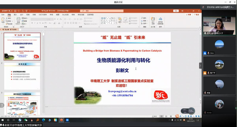Click the Sogou input method logo
The height and width of the screenshot is (127, 237).
[x=177, y=116]
